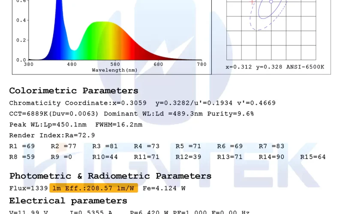Click the Wavelength(nm) axis label
Viewport: 343px width, 214px height.
tap(114, 70)
